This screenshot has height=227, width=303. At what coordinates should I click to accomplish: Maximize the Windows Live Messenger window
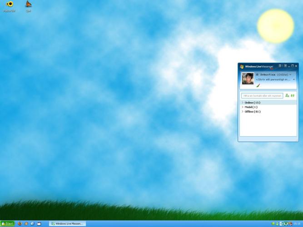293,66
